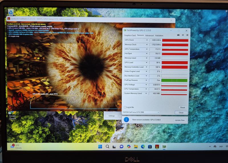
Task: Launch Microsoft Edge from the taskbar
Action: click(x=143, y=147)
